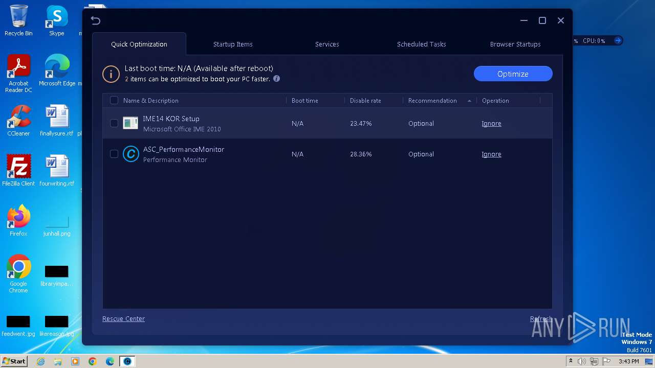
Task: Ignore the ASC_PerformanceMonitor item
Action: click(x=491, y=154)
